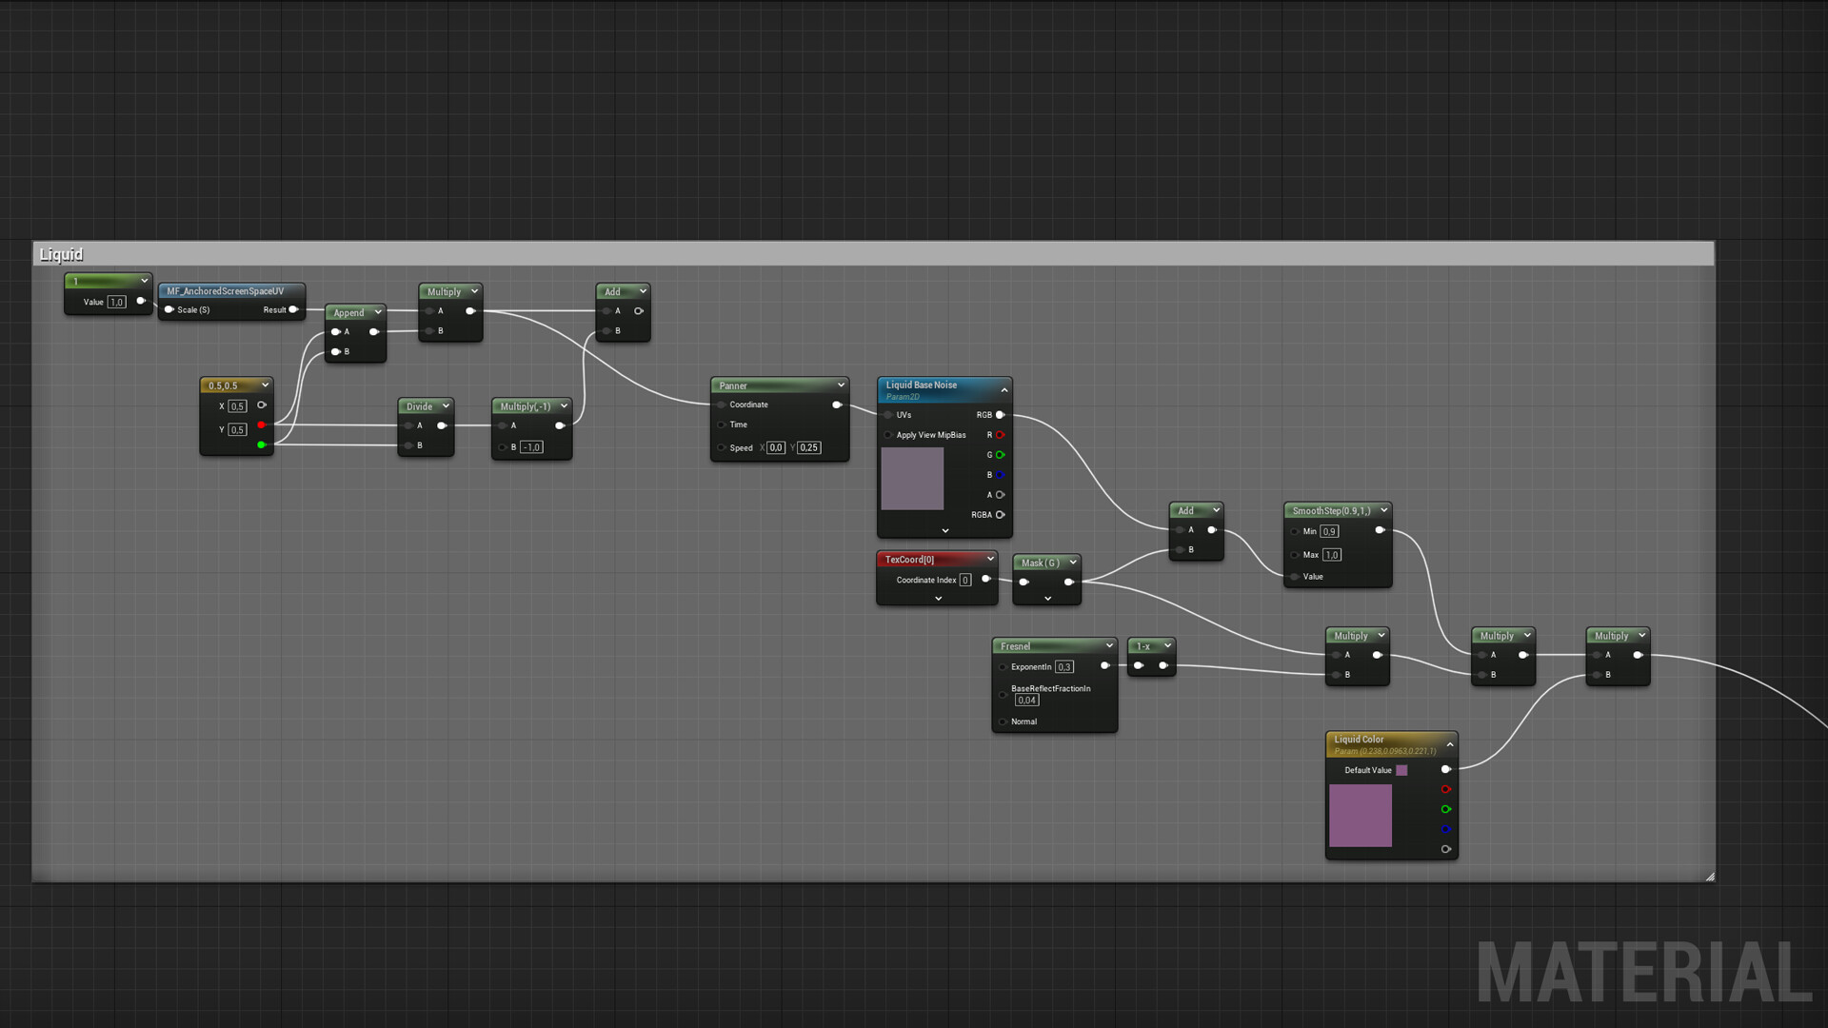Expand the Divide node's chevron

pyautogui.click(x=446, y=406)
